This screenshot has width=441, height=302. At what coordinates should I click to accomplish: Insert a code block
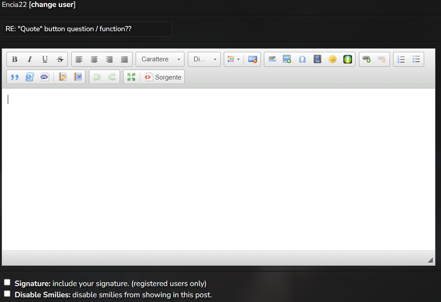tap(29, 77)
